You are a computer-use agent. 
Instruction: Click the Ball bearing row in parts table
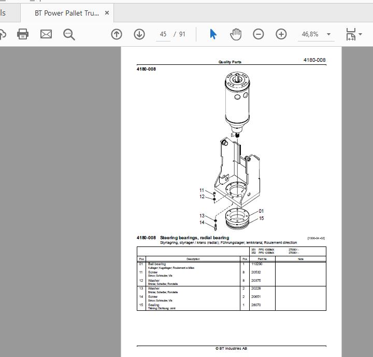[231, 266]
